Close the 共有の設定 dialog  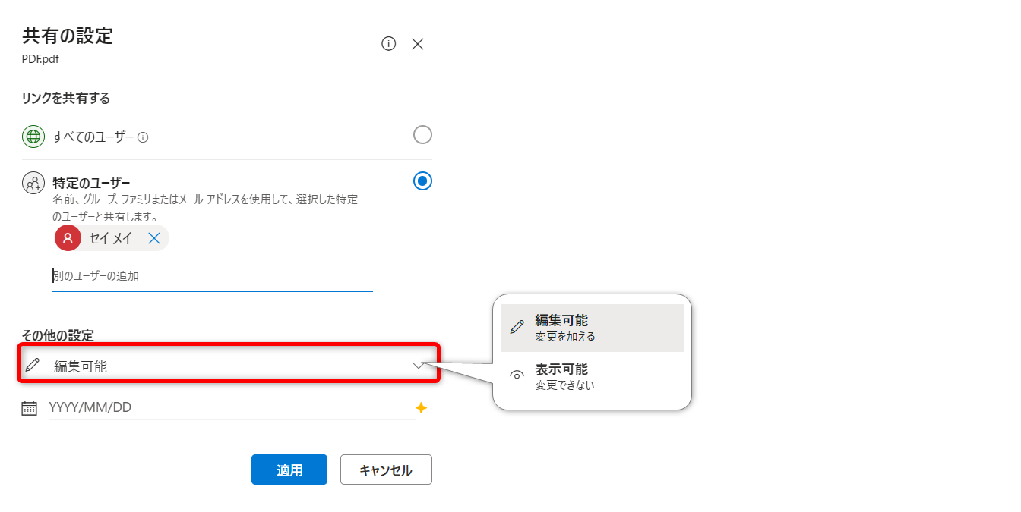417,44
